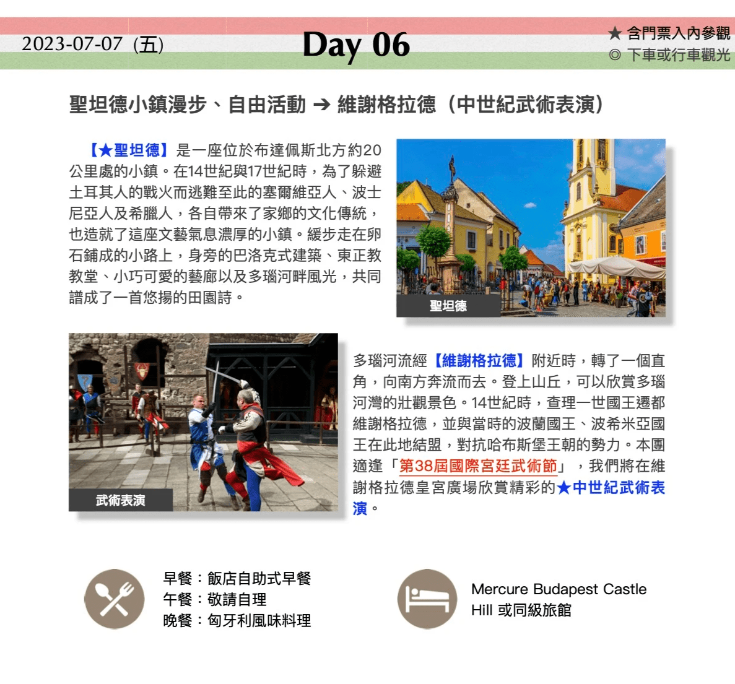
Task: Click the breakfast line 早餐：飯店自助式早餐
Action: (237, 579)
